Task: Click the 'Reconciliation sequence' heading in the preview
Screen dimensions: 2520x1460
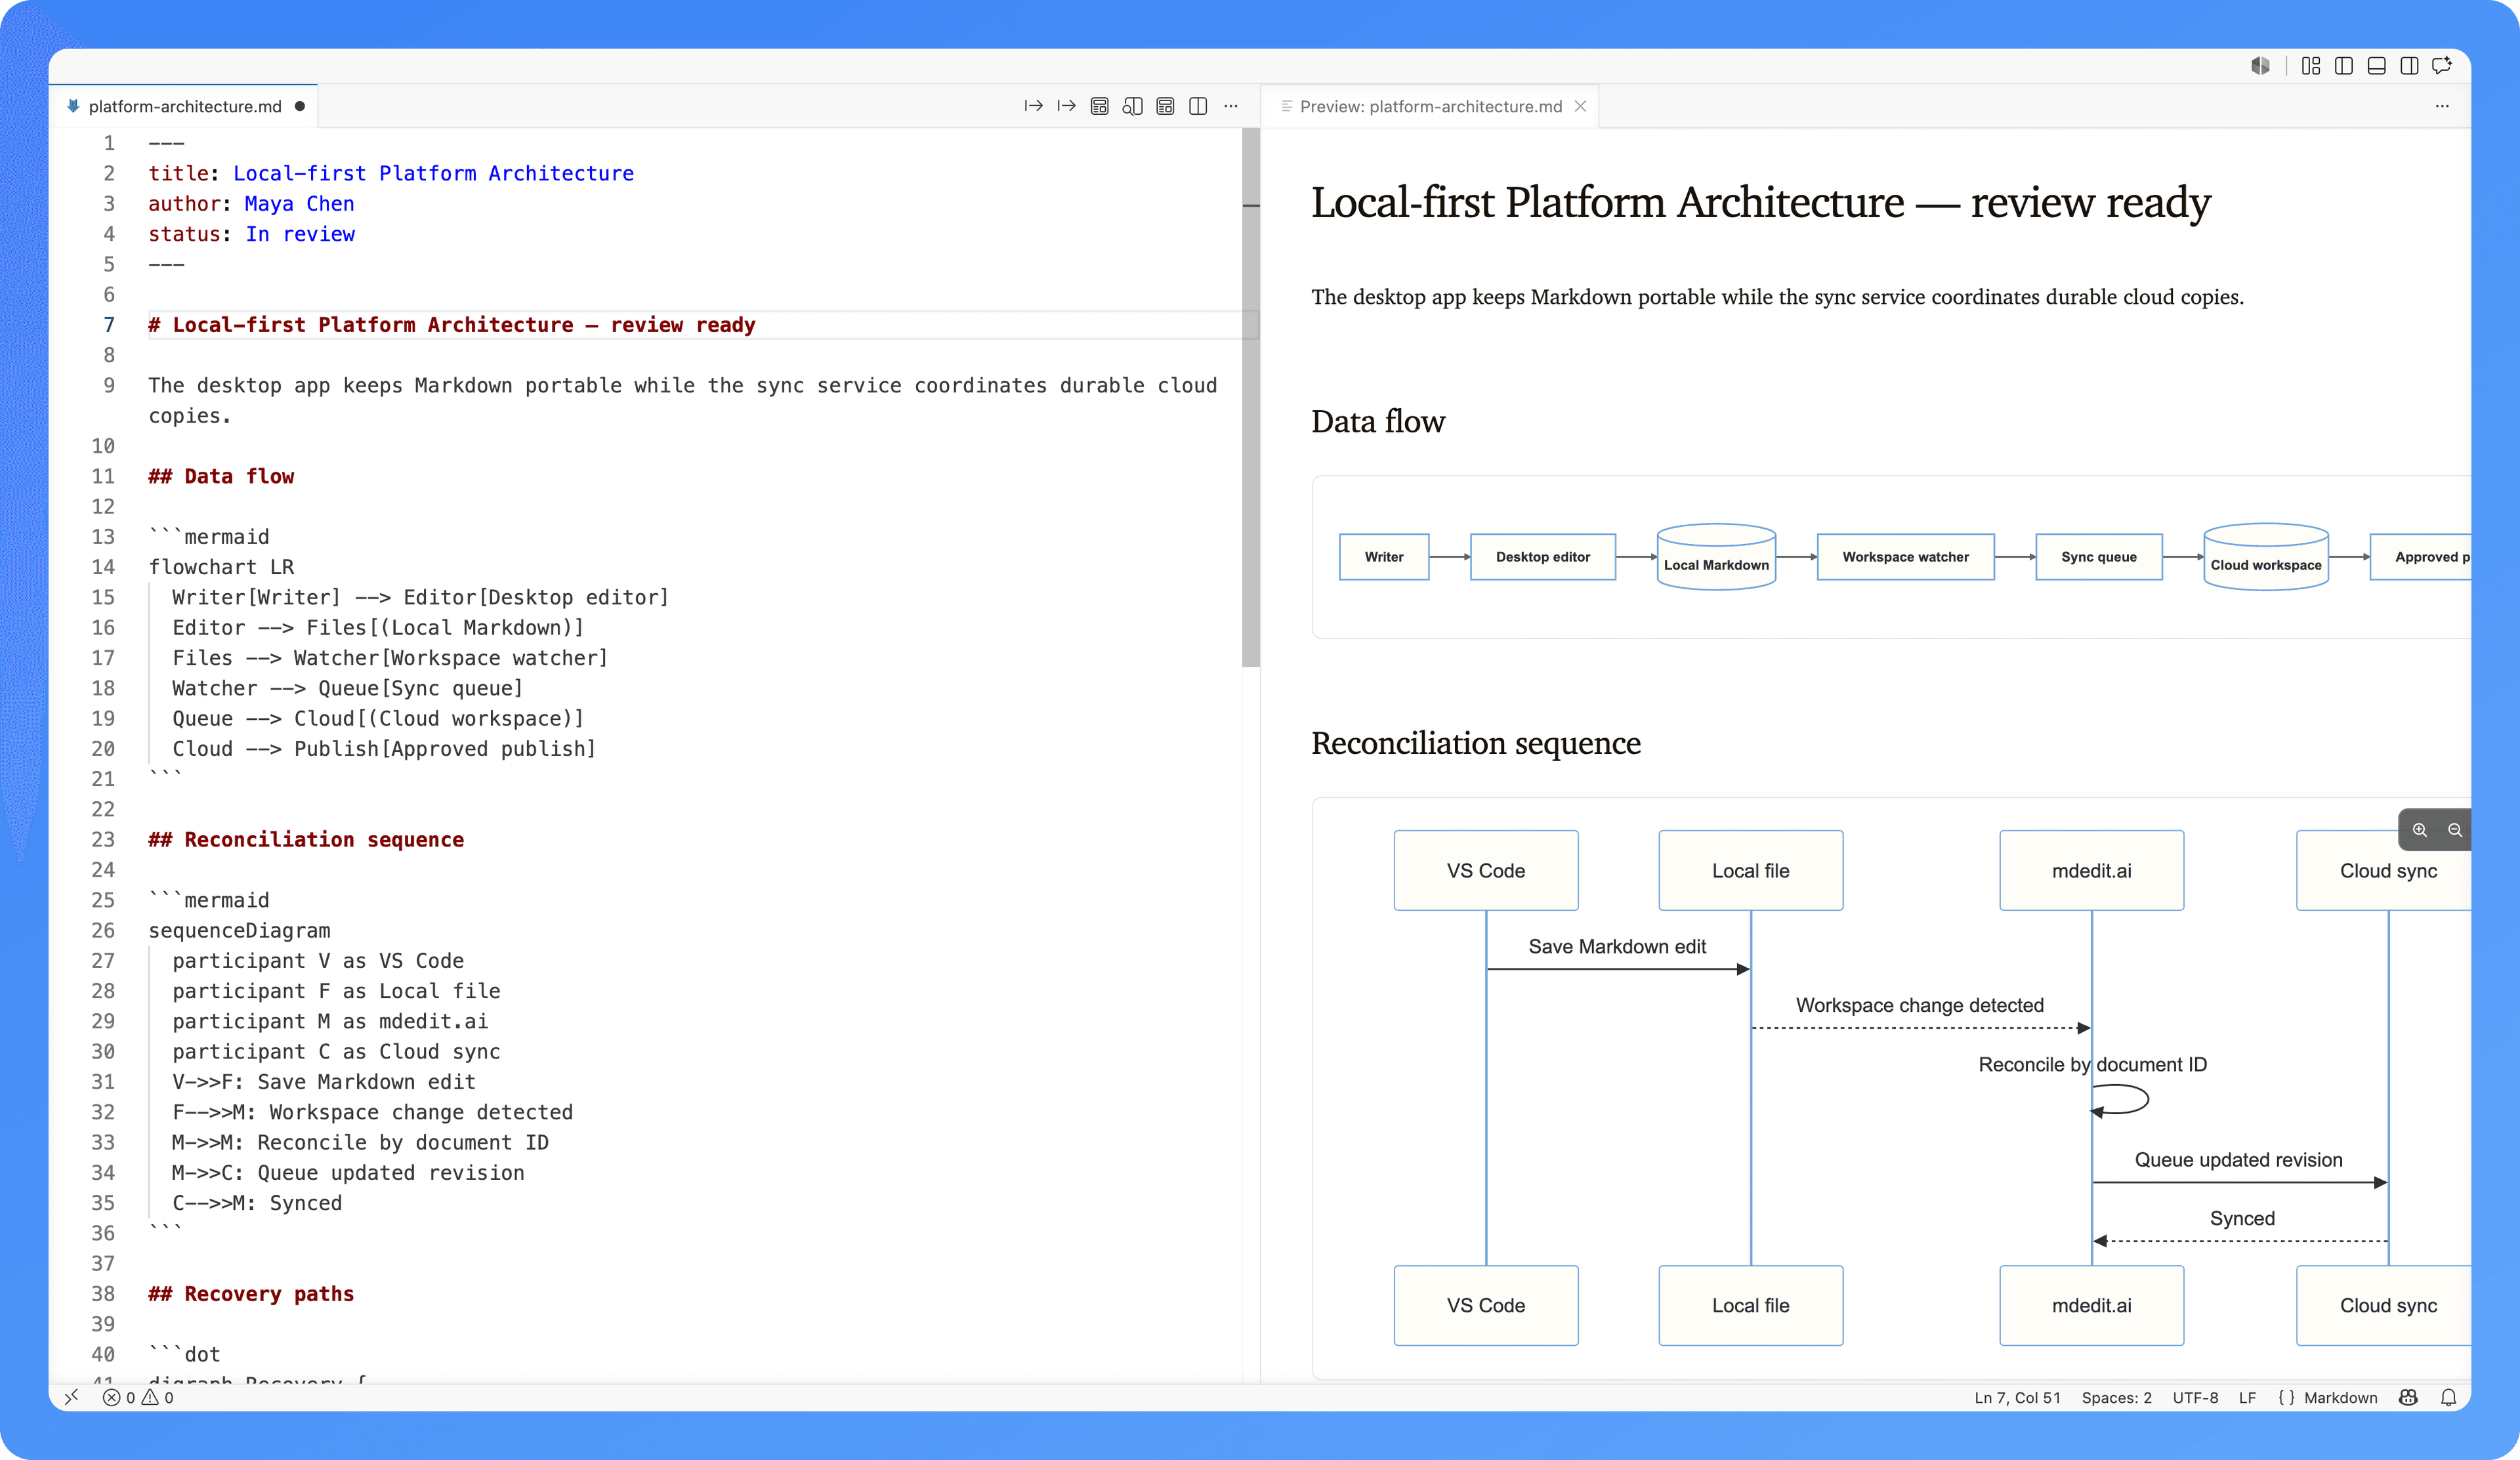Action: coord(1476,743)
